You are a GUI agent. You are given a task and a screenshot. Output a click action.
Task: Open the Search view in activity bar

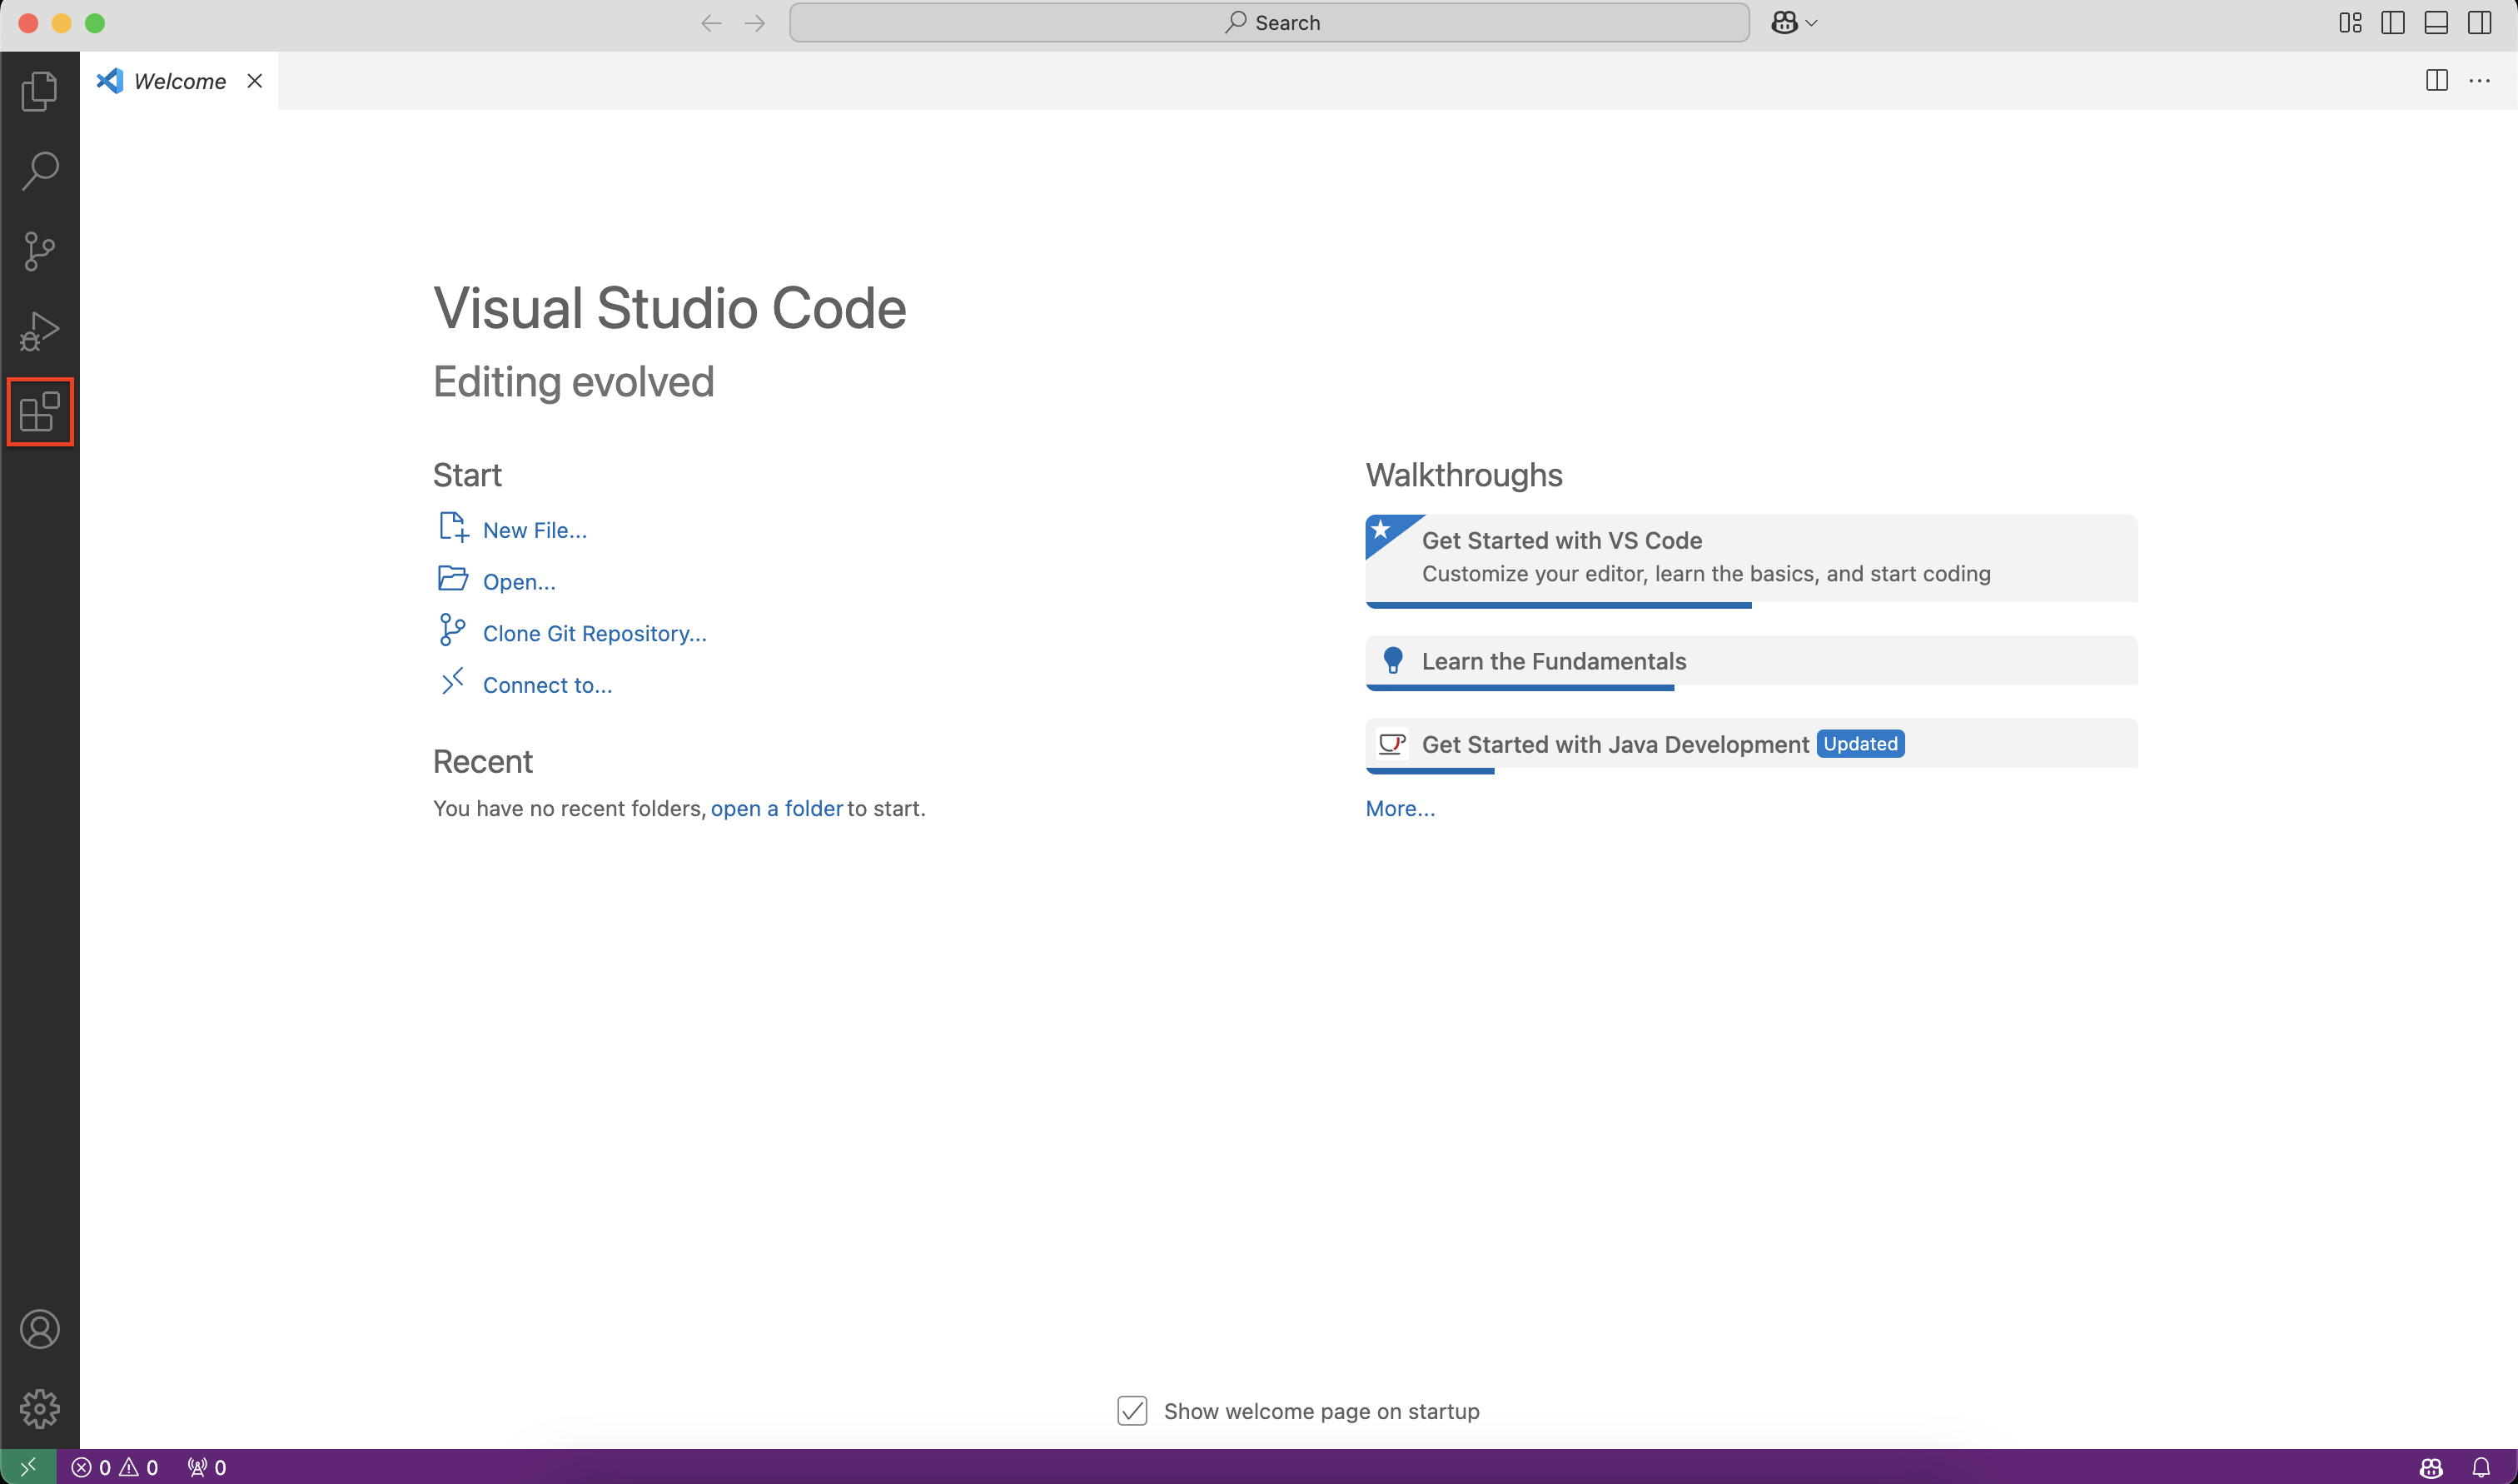click(x=39, y=171)
